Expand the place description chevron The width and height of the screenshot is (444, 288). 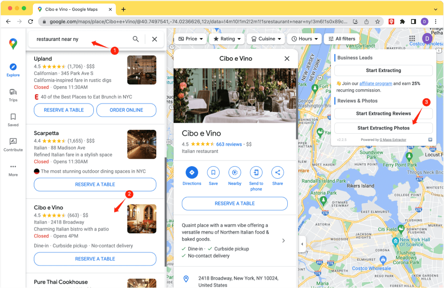[283, 240]
